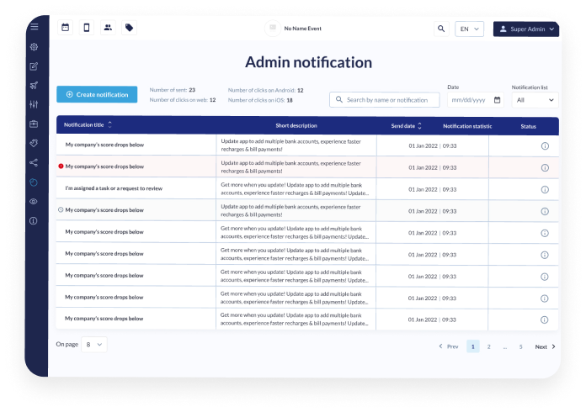Go to Prev page
586x412 pixels.
click(449, 346)
